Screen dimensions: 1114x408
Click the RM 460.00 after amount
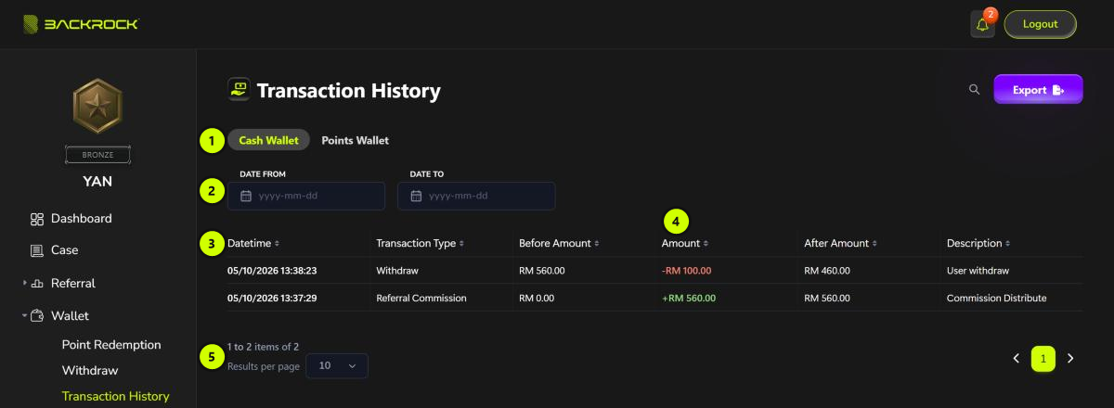(827, 271)
